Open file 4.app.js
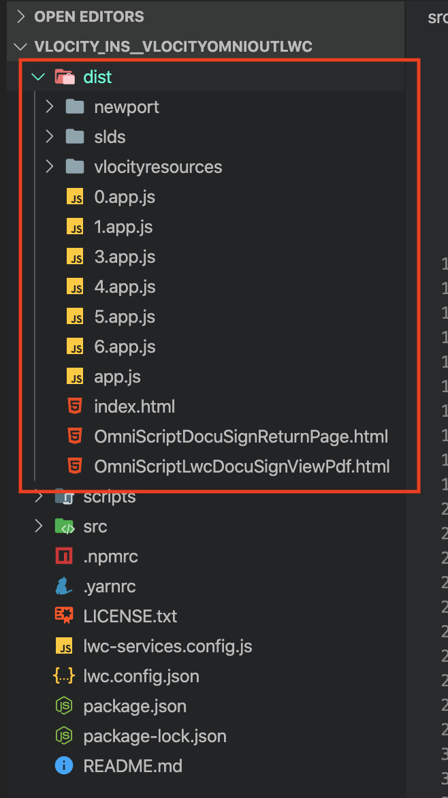The height and width of the screenshot is (798, 448). (125, 287)
